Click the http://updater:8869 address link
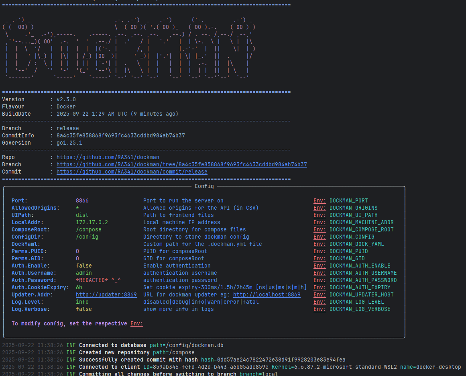Screen dimensions: 466x376 tap(106, 295)
